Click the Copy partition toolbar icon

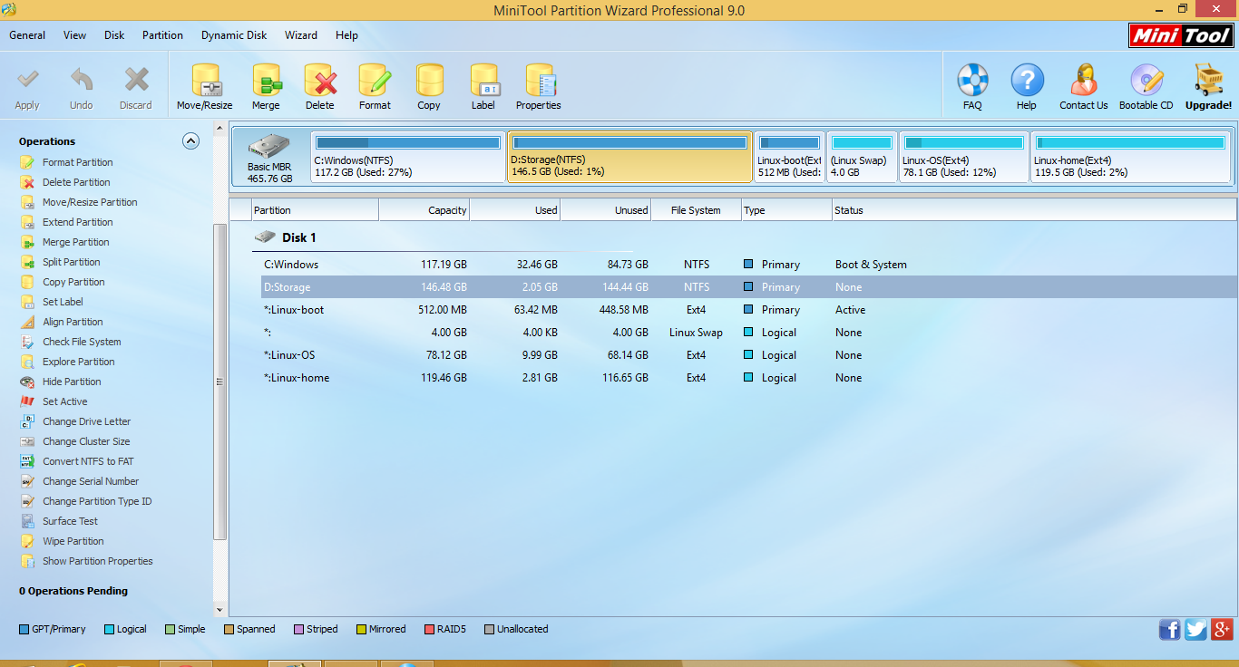(429, 82)
